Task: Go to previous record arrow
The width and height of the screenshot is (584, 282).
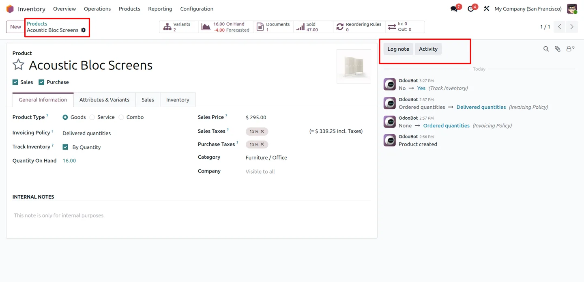Action: [x=560, y=27]
